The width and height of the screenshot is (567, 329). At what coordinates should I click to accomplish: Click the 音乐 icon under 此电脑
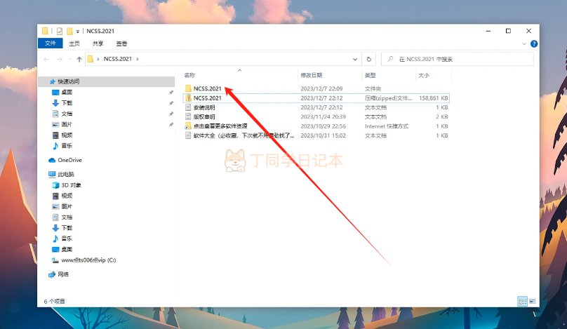tap(55, 239)
